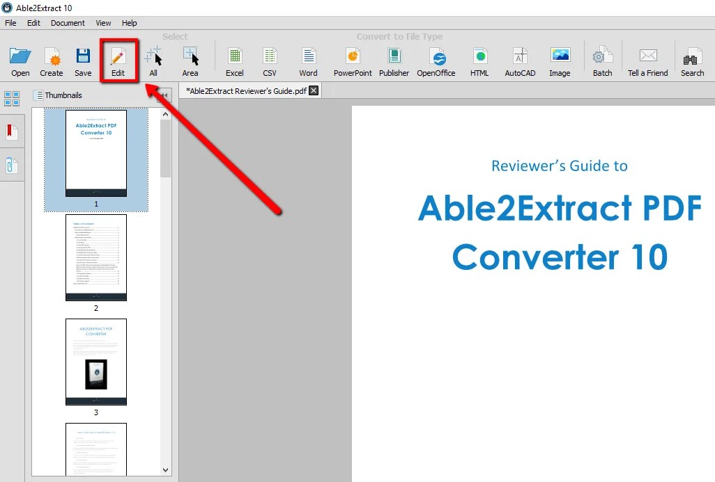The height and width of the screenshot is (482, 715).
Task: Click Tell a Friend
Action: (647, 60)
